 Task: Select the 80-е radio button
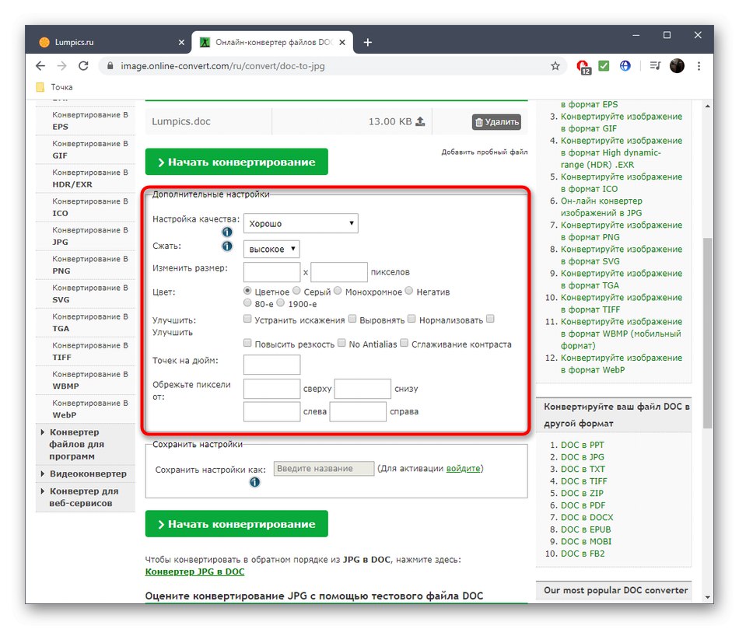pos(247,303)
